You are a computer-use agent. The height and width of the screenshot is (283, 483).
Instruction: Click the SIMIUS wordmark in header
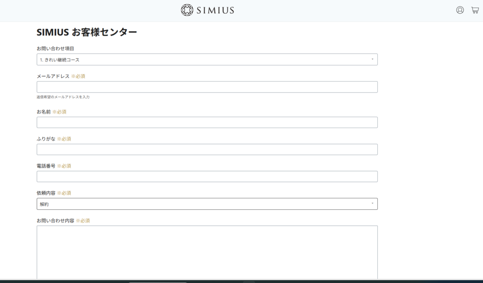215,10
